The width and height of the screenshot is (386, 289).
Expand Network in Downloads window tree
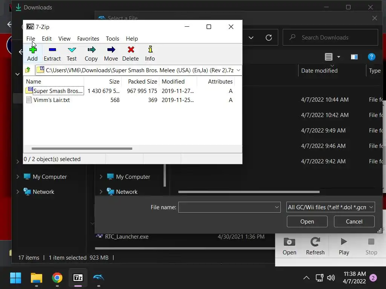(x=18, y=192)
